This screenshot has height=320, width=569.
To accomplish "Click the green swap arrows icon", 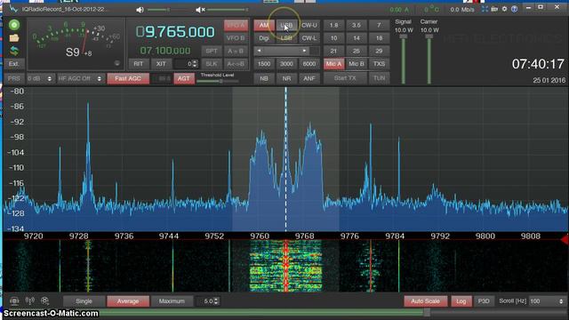I will pyautogui.click(x=14, y=51).
